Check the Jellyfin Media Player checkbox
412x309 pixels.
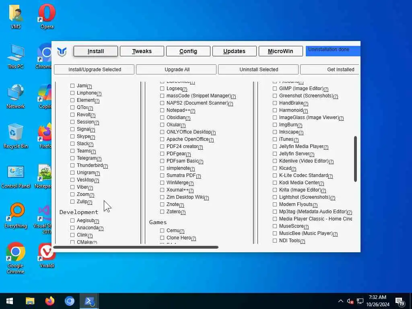tap(274, 146)
